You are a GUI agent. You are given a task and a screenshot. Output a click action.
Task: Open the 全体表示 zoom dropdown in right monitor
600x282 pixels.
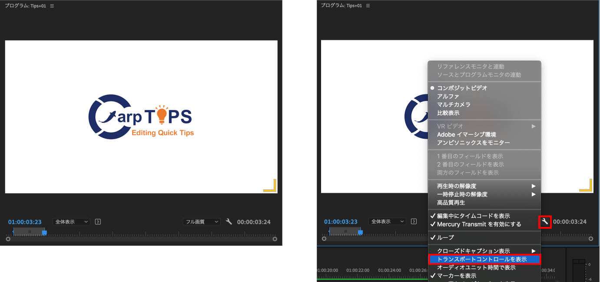pyautogui.click(x=387, y=222)
